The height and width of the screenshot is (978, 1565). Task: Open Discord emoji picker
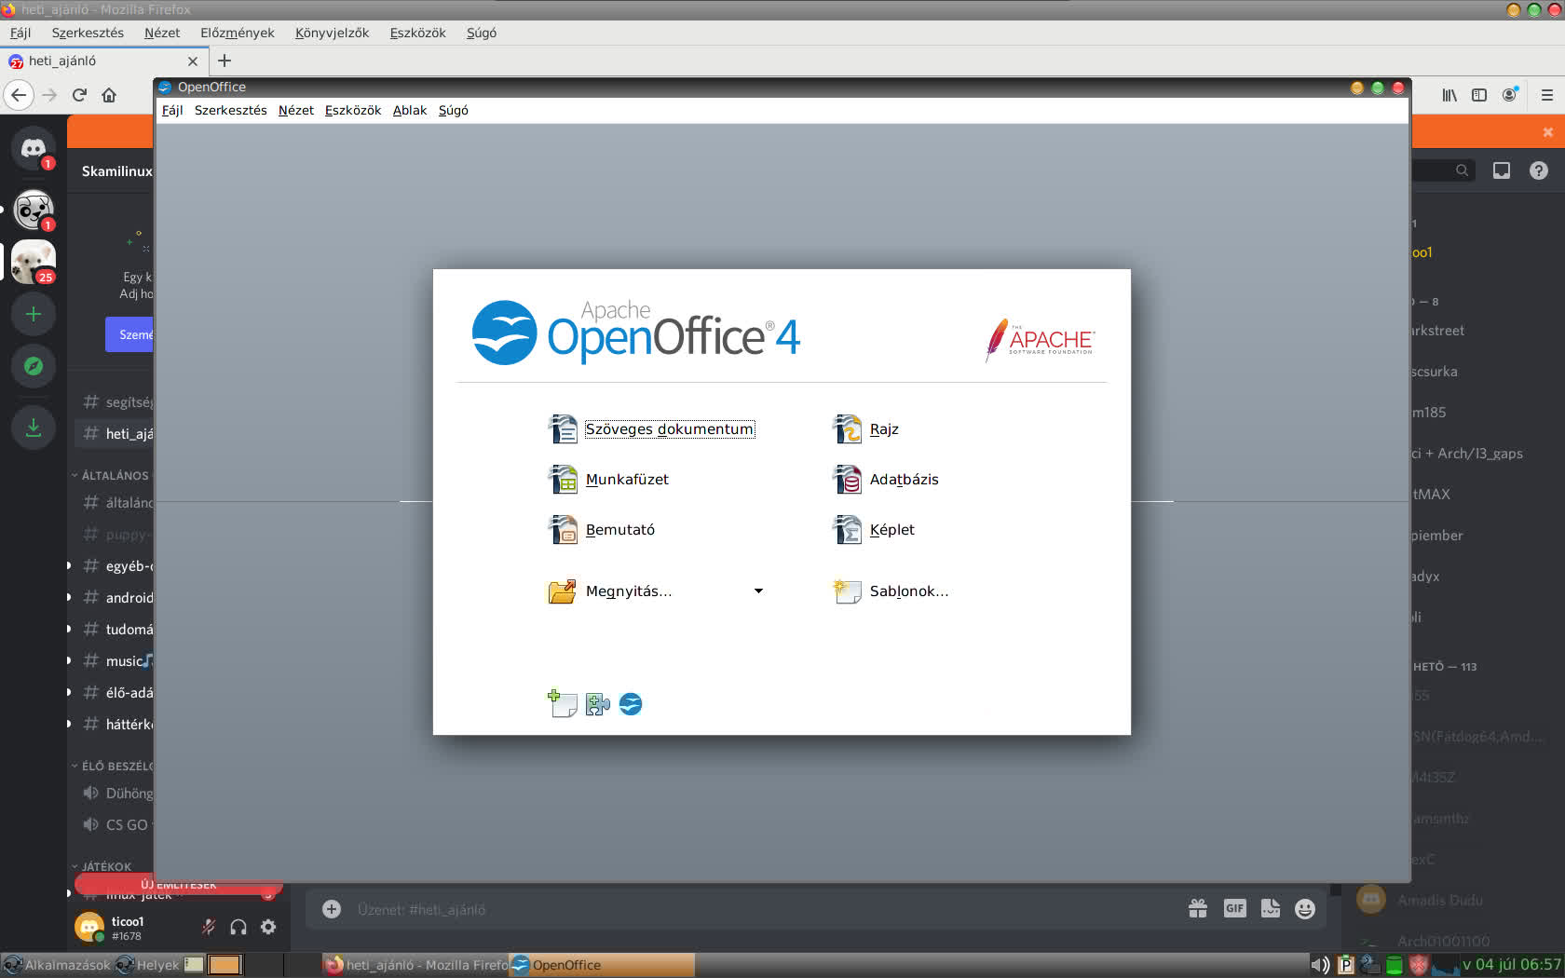(1305, 909)
